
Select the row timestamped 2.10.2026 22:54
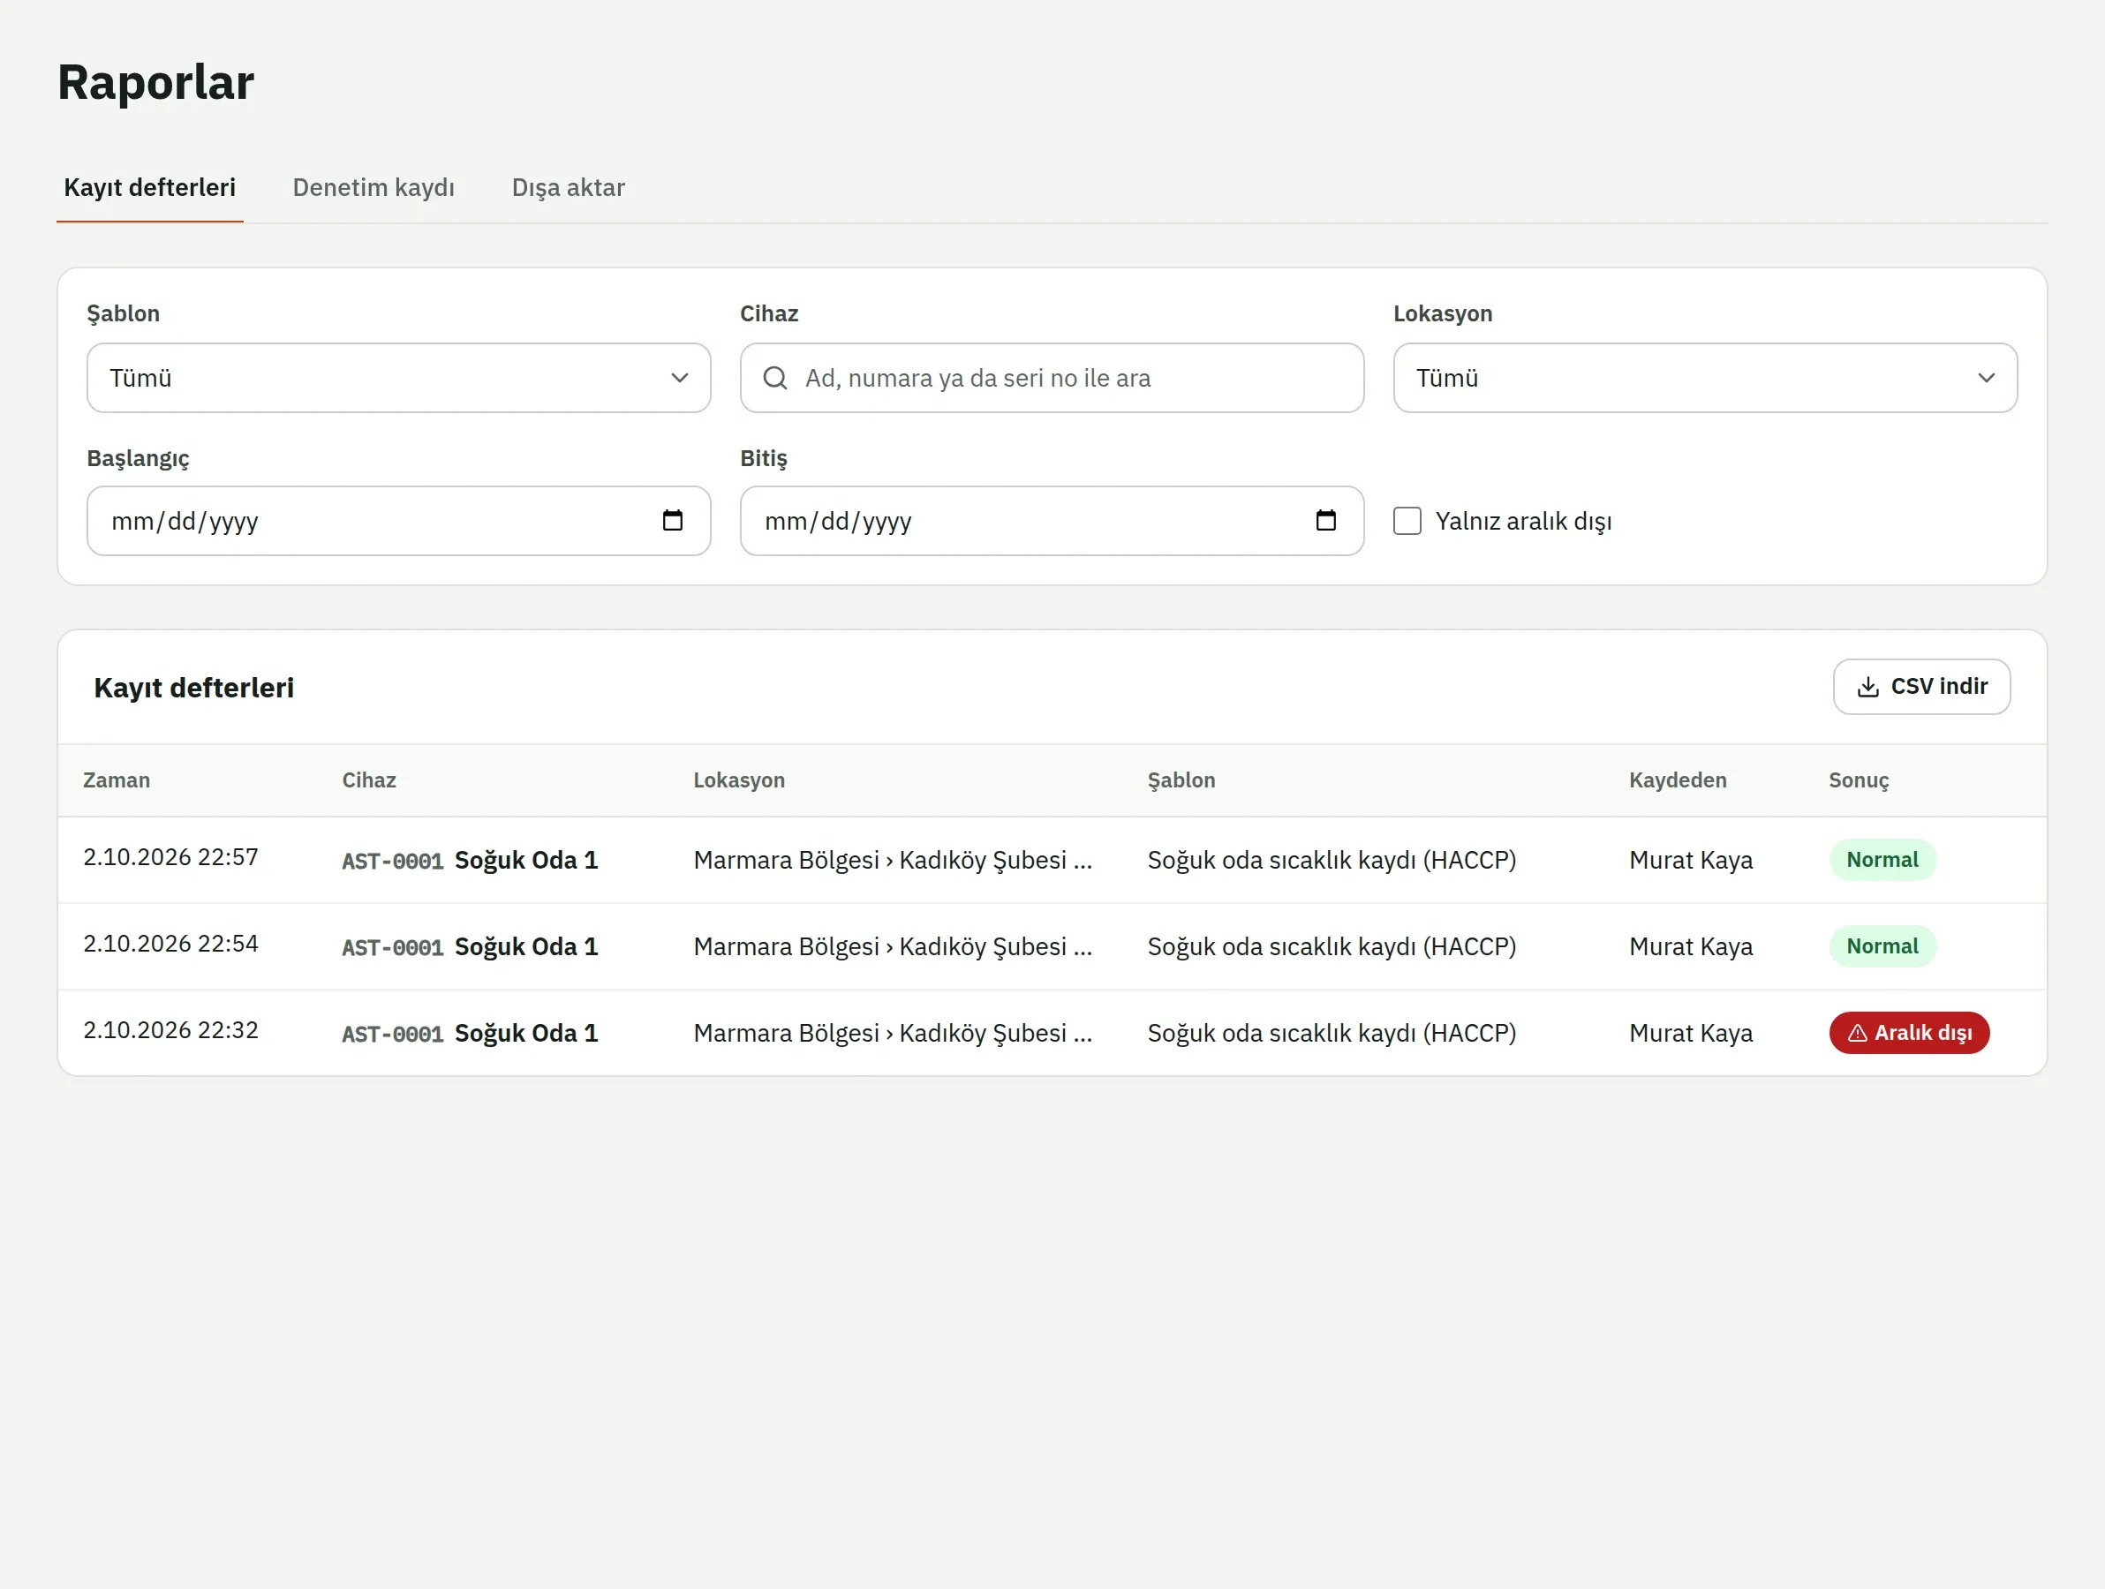(x=1052, y=946)
